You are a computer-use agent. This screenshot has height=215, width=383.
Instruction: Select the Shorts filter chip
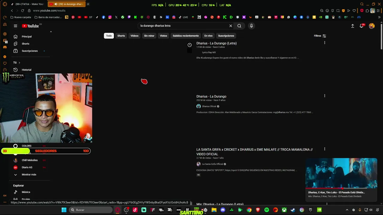pyautogui.click(x=121, y=36)
